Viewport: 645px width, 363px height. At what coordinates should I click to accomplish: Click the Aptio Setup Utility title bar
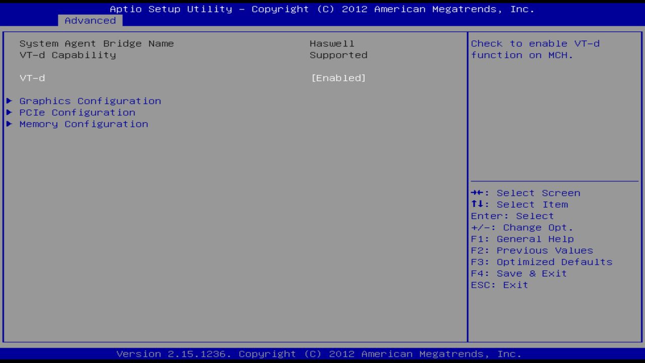click(322, 9)
